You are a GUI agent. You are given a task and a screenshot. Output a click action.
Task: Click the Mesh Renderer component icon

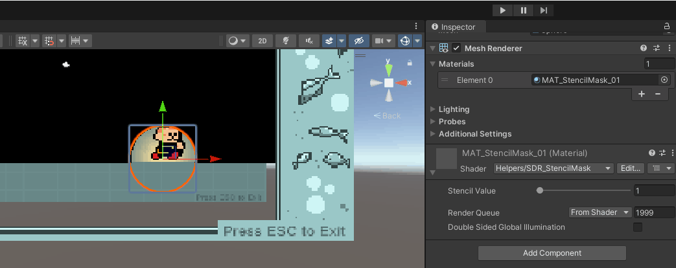point(443,49)
